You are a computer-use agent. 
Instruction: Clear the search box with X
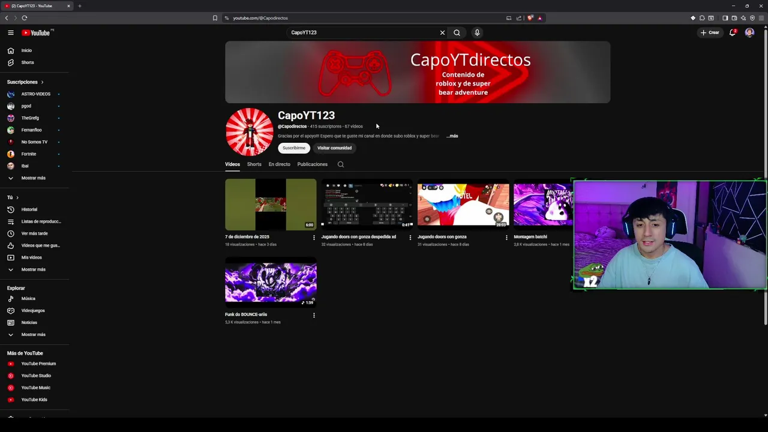[x=442, y=33]
